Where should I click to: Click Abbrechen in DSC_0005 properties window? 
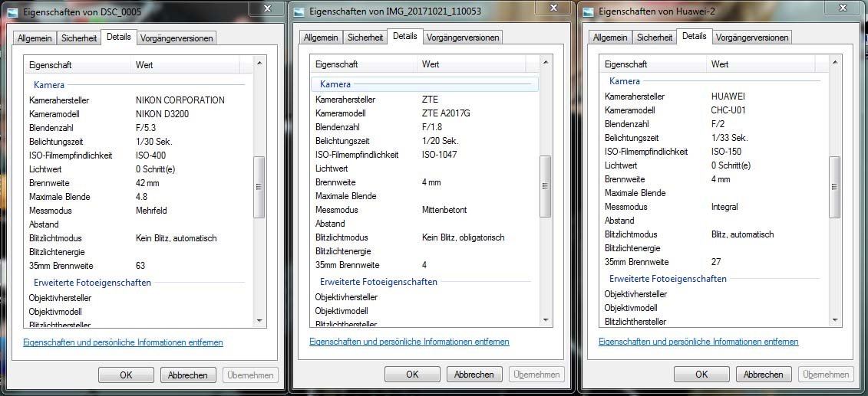click(x=188, y=375)
